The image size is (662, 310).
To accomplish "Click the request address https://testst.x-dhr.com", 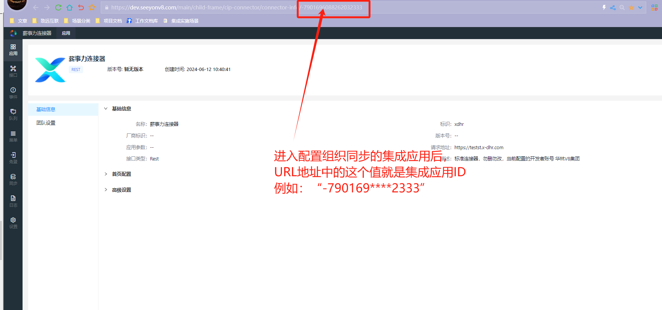I will coord(479,147).
